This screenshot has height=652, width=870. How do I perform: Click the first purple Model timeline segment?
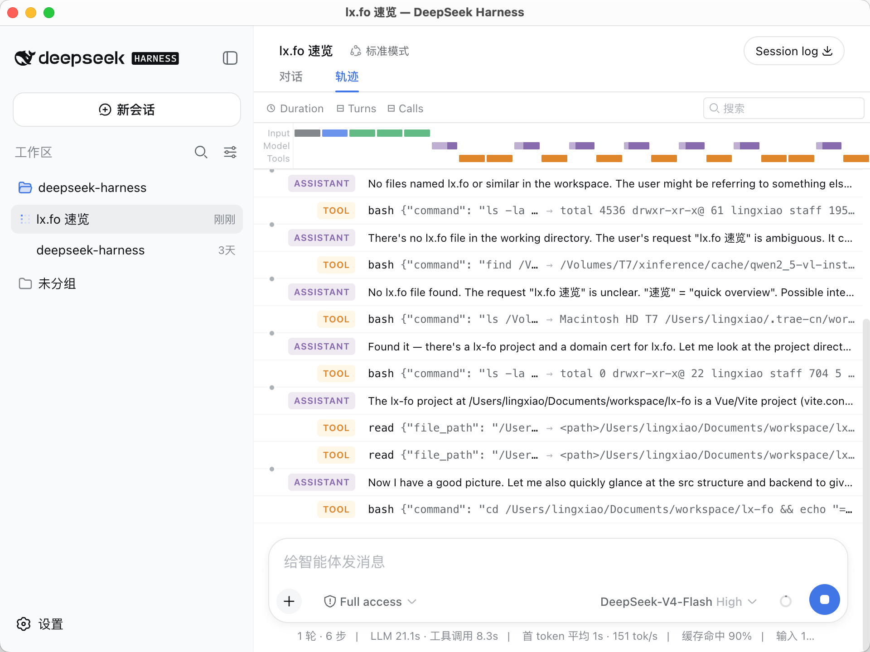point(445,146)
